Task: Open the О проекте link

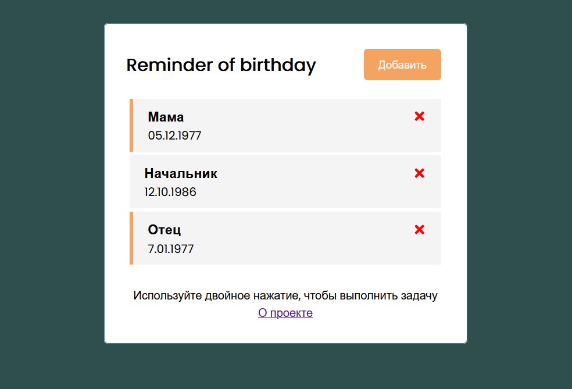Action: pos(285,313)
